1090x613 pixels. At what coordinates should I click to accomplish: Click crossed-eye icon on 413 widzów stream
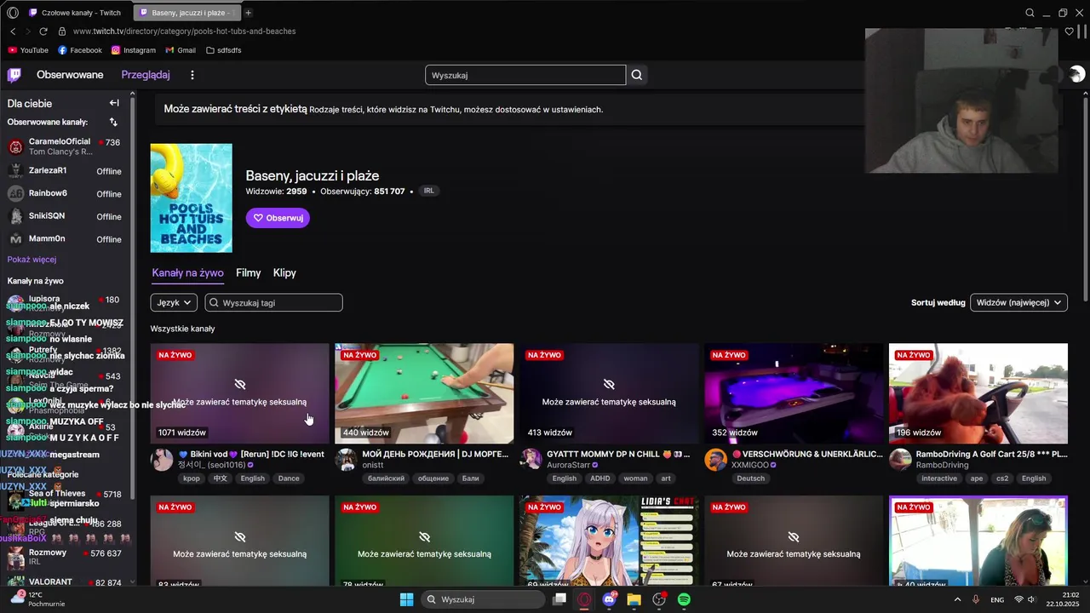609,385
